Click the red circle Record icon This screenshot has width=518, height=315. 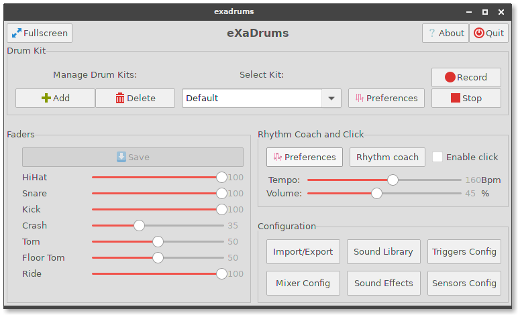450,77
